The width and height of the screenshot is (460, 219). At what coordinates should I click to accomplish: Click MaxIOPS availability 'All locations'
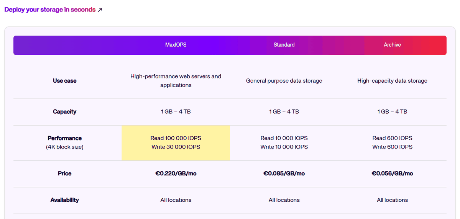click(x=176, y=200)
